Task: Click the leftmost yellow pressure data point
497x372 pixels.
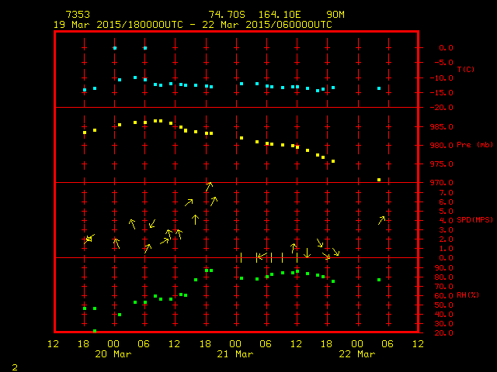Action: pos(85,133)
